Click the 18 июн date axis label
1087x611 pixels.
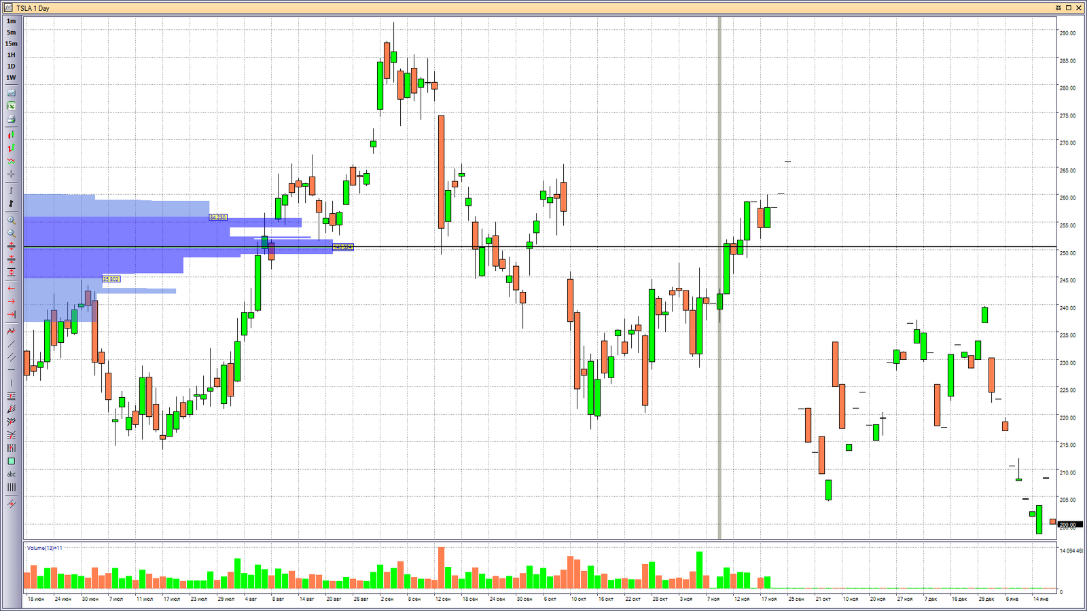(35, 599)
